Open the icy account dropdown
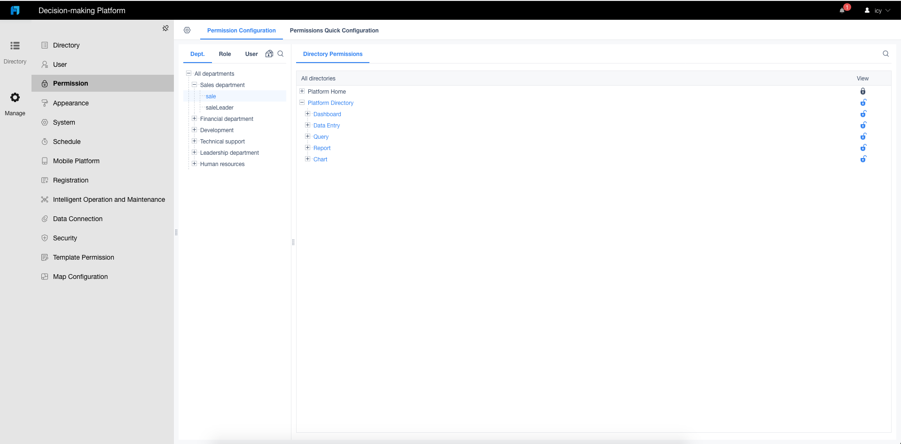 (877, 10)
